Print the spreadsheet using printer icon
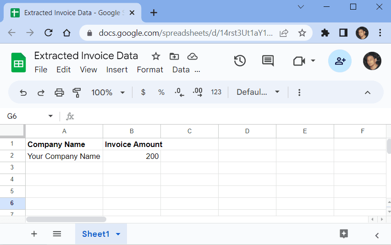This screenshot has height=245, width=391. 59,93
